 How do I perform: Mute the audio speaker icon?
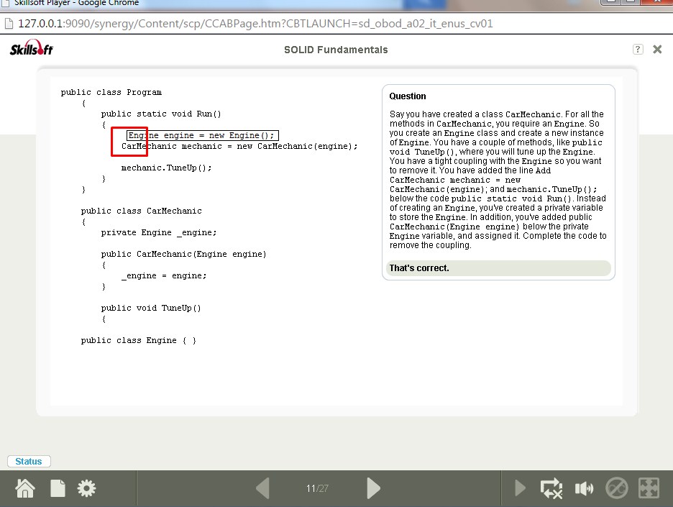584,488
